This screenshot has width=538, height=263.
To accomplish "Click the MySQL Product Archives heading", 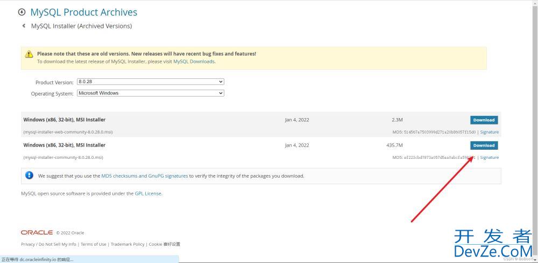I will pyautogui.click(x=84, y=12).
